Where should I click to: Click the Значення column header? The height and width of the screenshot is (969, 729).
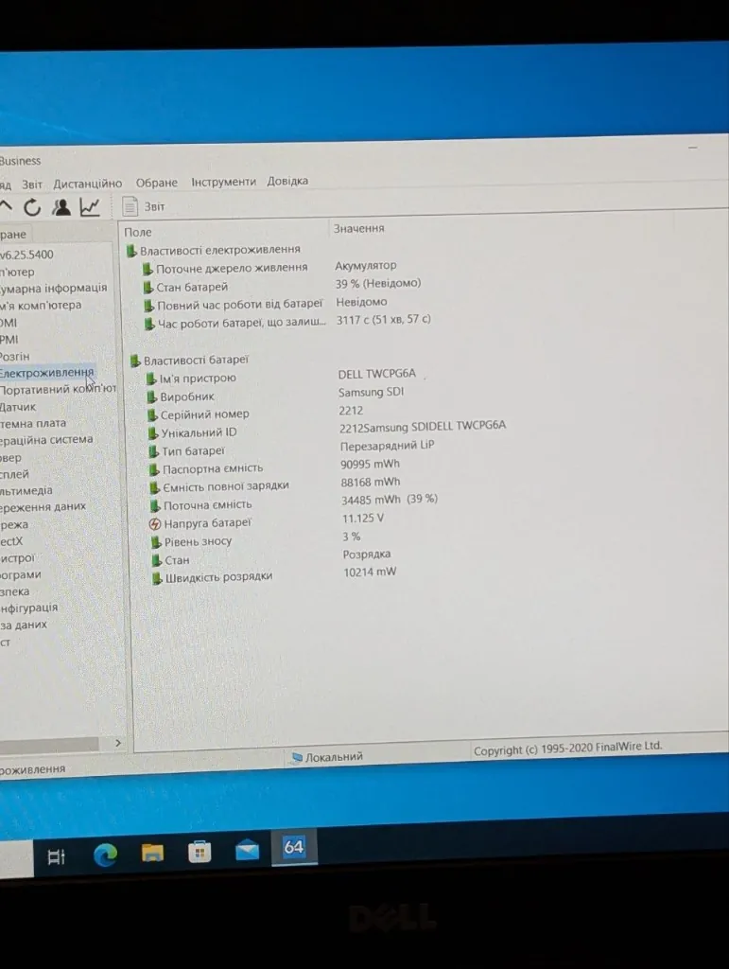point(358,228)
